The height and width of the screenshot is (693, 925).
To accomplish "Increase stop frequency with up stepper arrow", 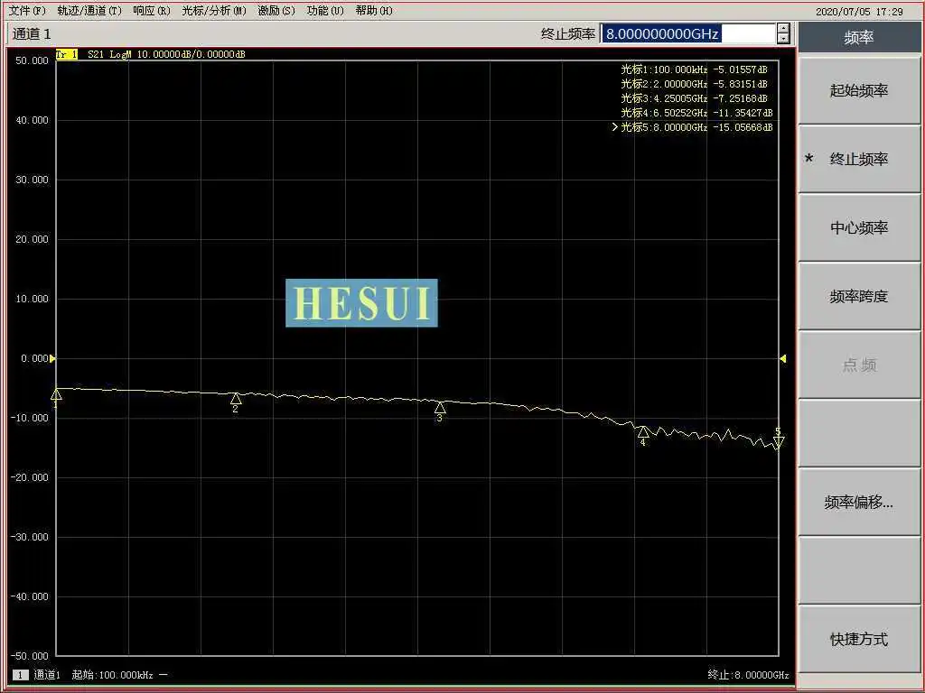I will (783, 28).
